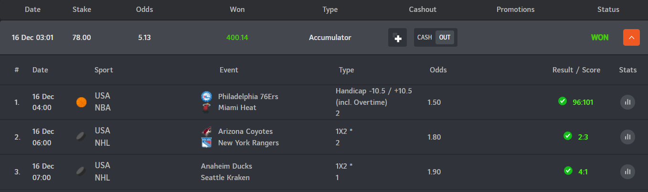Click the Miami Heat team logo
648x192 pixels.
click(206, 108)
